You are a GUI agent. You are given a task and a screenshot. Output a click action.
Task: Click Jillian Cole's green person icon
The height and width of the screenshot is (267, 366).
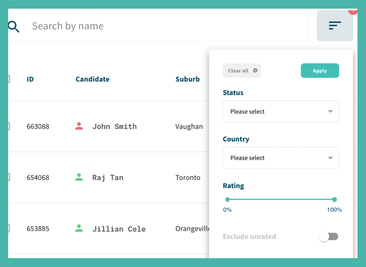click(x=79, y=228)
